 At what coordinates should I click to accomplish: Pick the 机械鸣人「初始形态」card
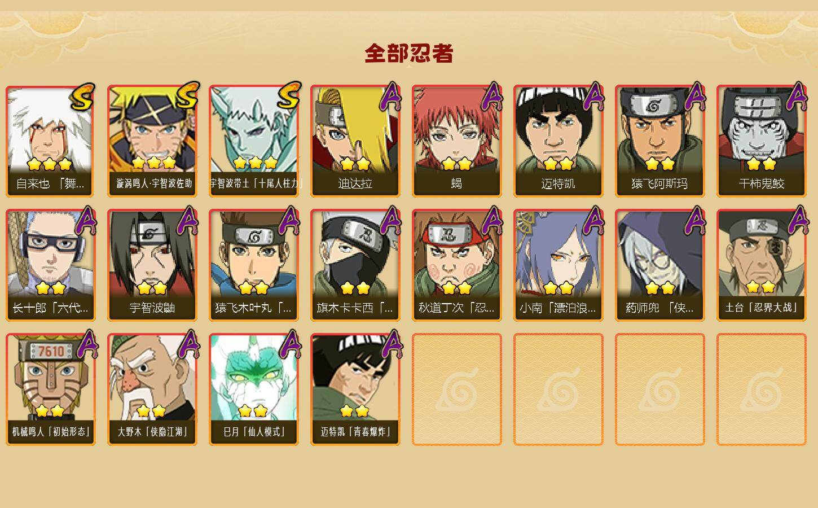click(51, 389)
